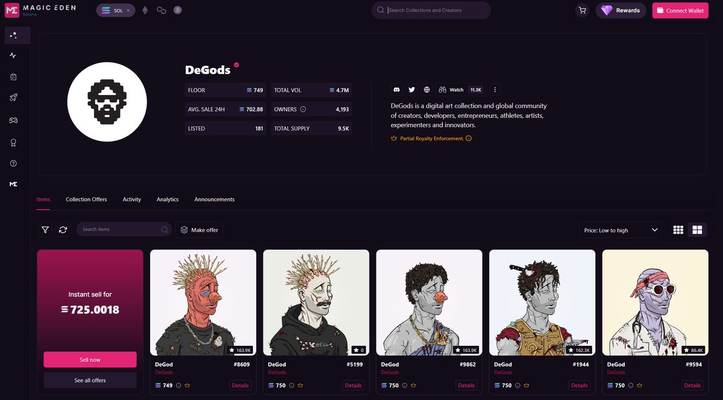Open DeGod #8609 image
The image size is (723, 400).
(203, 303)
